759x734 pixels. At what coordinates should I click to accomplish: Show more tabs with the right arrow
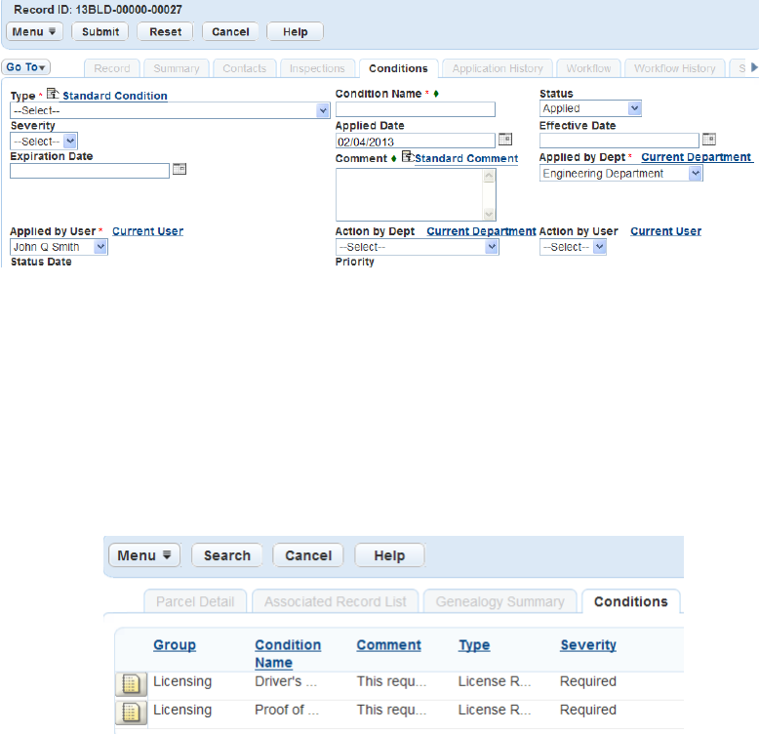(754, 67)
